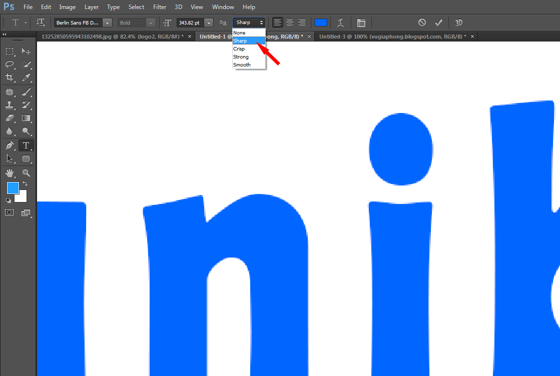The width and height of the screenshot is (560, 376).
Task: Open the font size dropdown
Action: [209, 22]
